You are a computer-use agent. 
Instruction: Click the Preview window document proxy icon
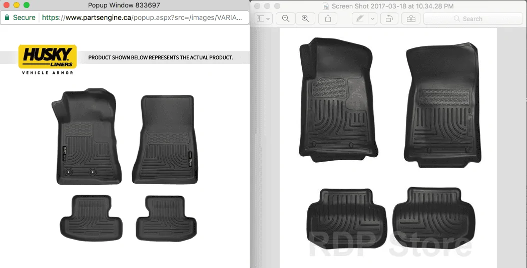click(326, 6)
